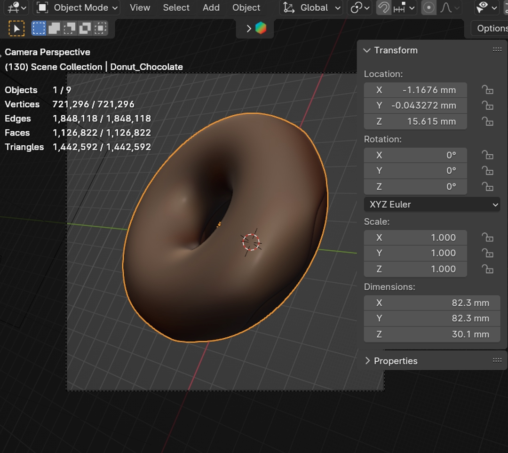Viewport: 508px width, 453px height.
Task: Toggle proportional editing
Action: (x=429, y=8)
